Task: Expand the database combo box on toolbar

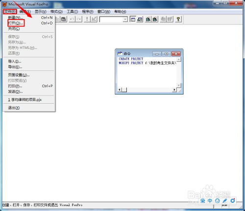Action: [125, 20]
